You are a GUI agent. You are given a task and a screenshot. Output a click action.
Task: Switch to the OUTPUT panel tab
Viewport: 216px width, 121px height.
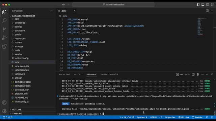click(78, 75)
